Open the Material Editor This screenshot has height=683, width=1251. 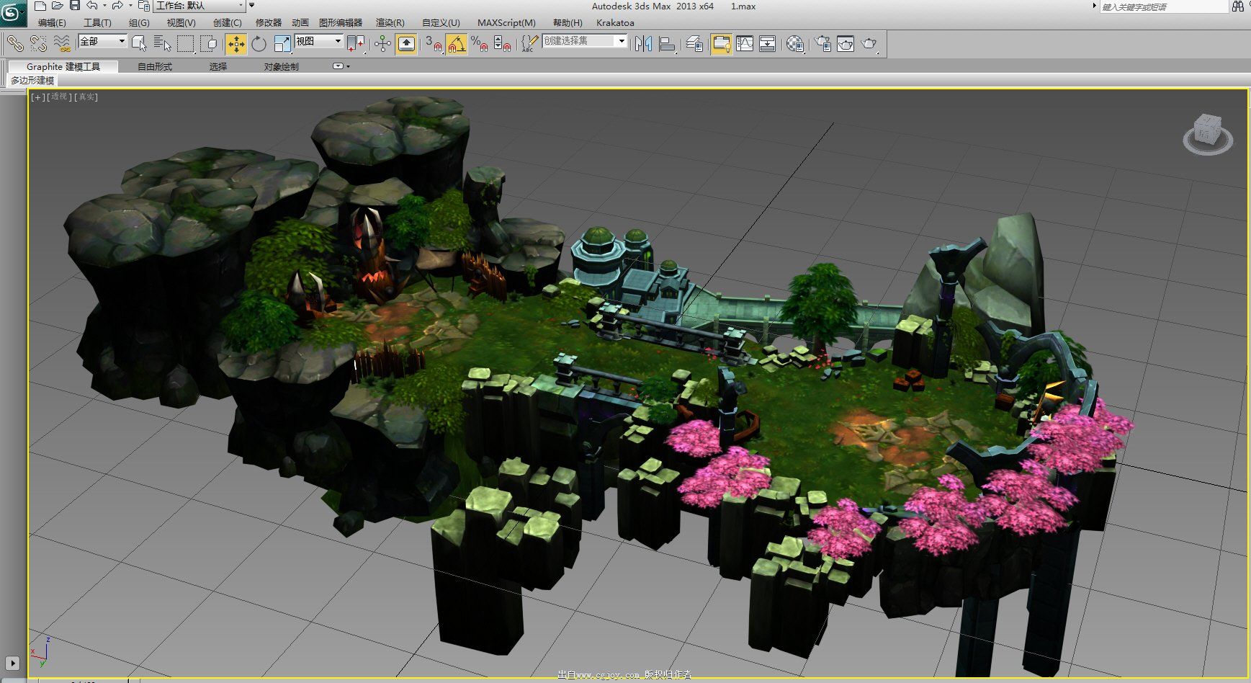pos(794,44)
